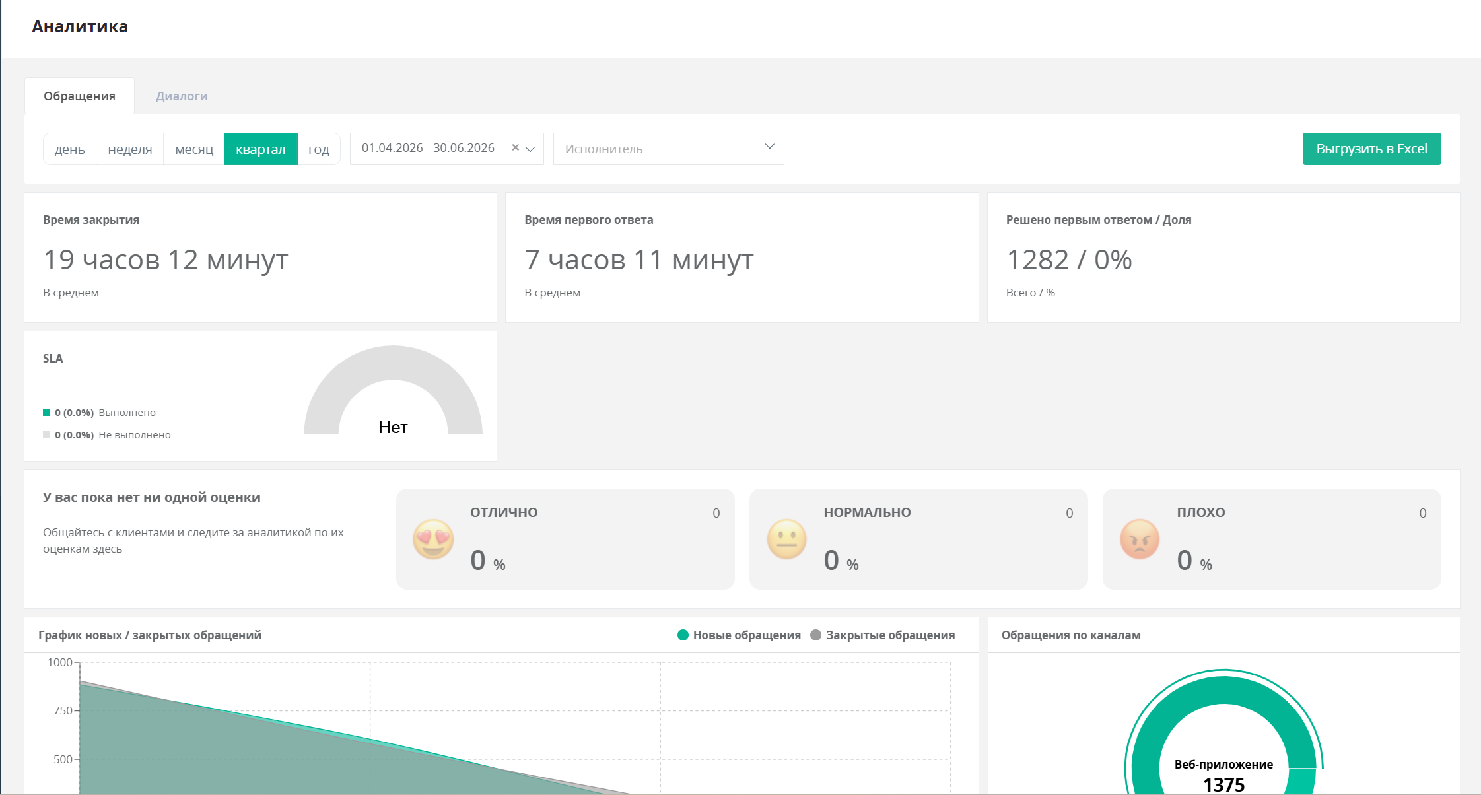This screenshot has width=1481, height=795.
Task: Open the Обращения tab
Action: pos(79,96)
